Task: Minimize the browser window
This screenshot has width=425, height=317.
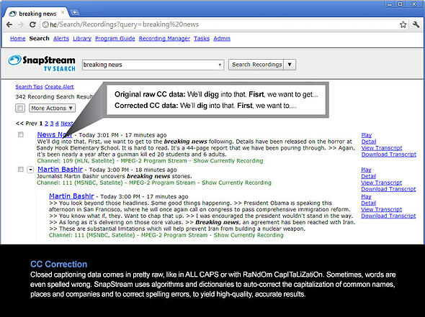Action: pyautogui.click(x=390, y=4)
